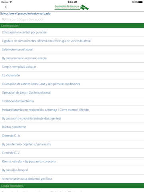Choose Safenectomía unilateral

pos(72,50)
